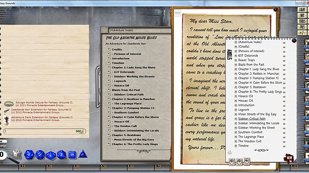The image size is (309, 173).
Task: Toggle sharing icon right of Beaver Traps
Action: 284,61
